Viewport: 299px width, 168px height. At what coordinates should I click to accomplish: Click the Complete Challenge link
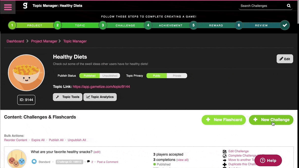click(x=242, y=156)
